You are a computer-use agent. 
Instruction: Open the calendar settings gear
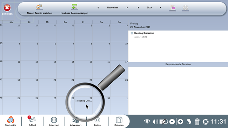click(x=186, y=8)
